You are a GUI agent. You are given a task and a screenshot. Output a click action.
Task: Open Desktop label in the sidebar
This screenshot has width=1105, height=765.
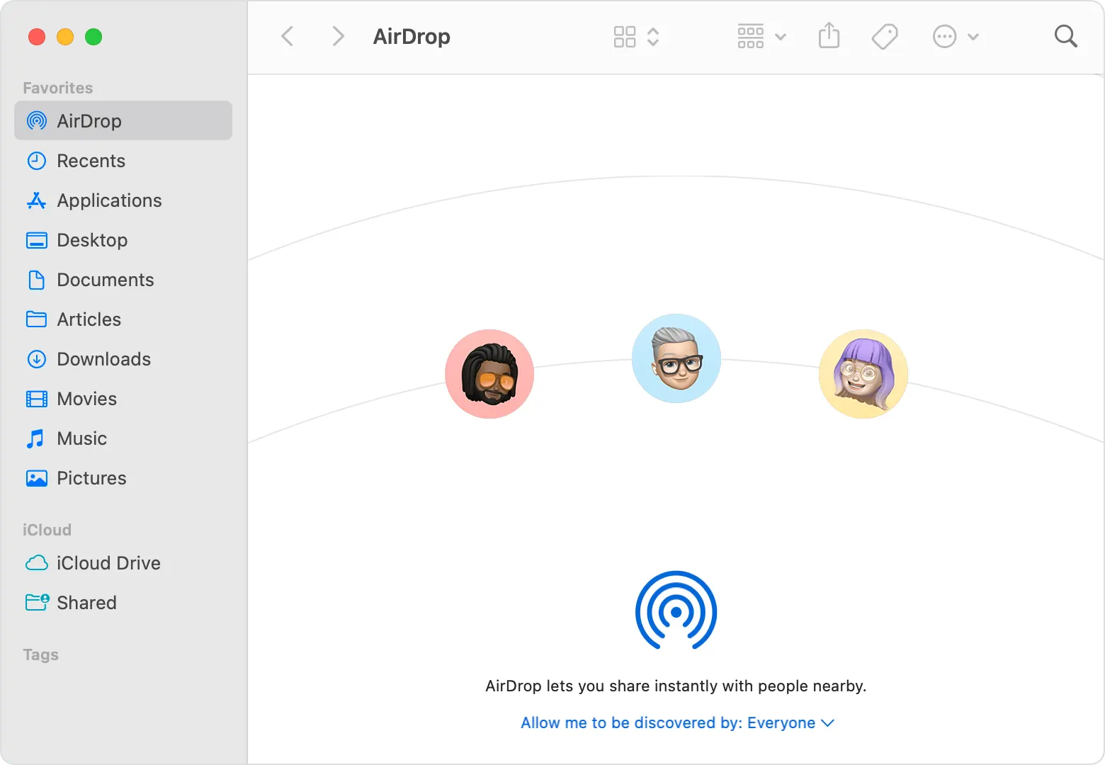92,241
